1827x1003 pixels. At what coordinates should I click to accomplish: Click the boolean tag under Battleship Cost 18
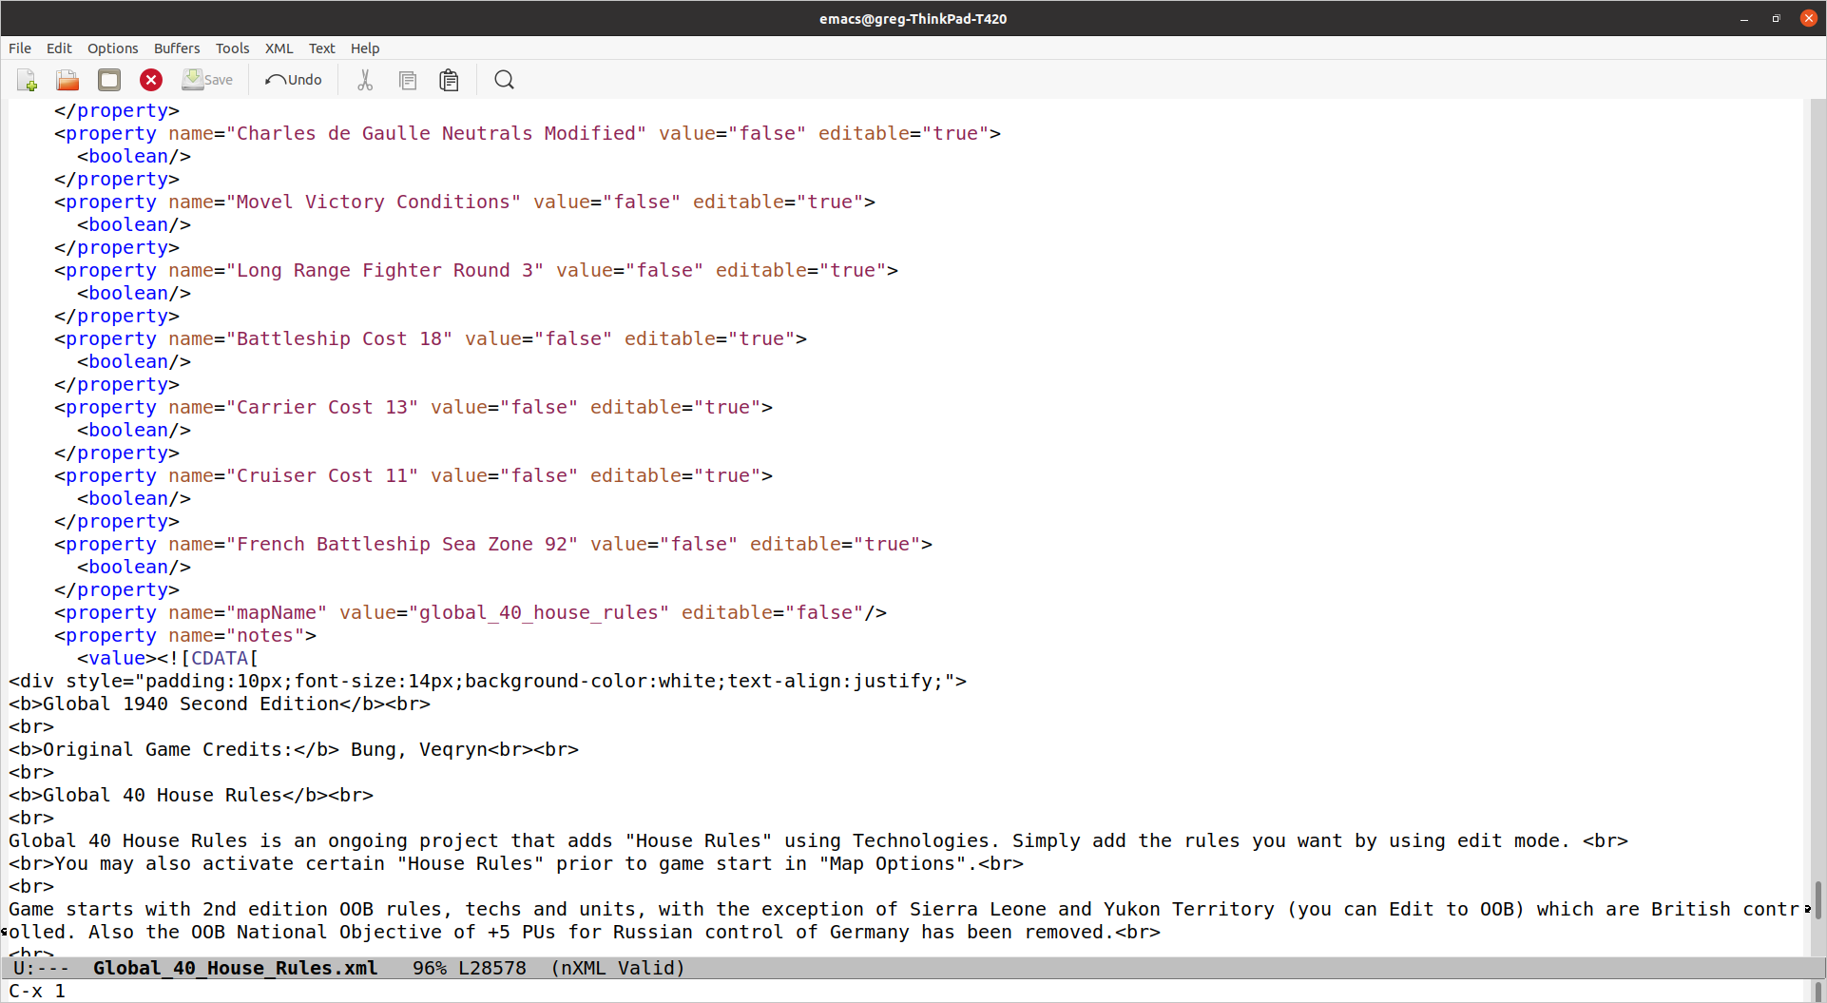point(134,361)
